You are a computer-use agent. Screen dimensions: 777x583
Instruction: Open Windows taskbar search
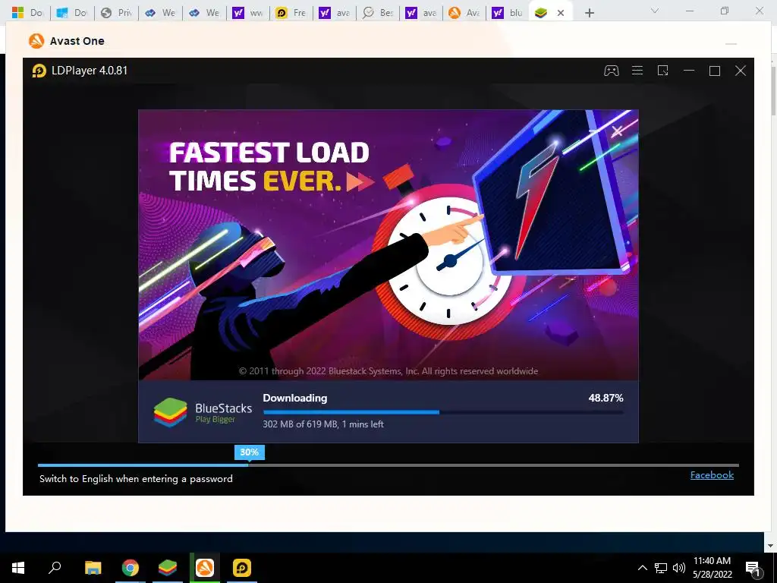(x=55, y=568)
